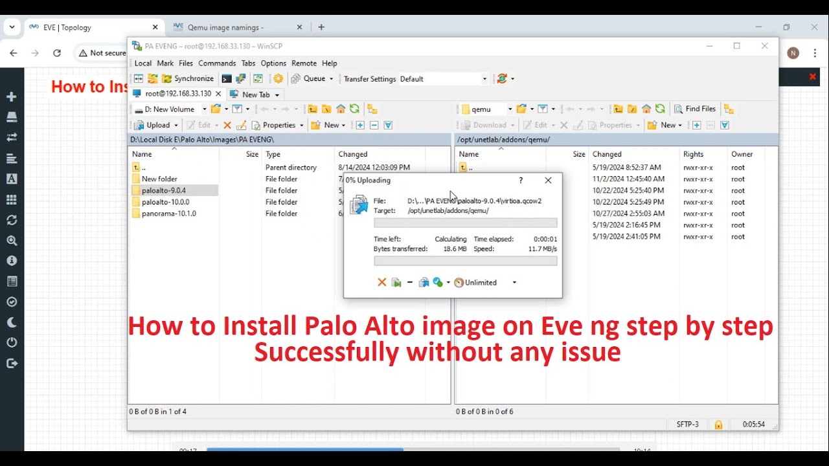Minimize the upload progress dialog with dash icon

pos(409,282)
